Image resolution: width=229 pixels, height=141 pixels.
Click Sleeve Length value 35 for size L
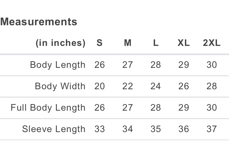point(156,129)
